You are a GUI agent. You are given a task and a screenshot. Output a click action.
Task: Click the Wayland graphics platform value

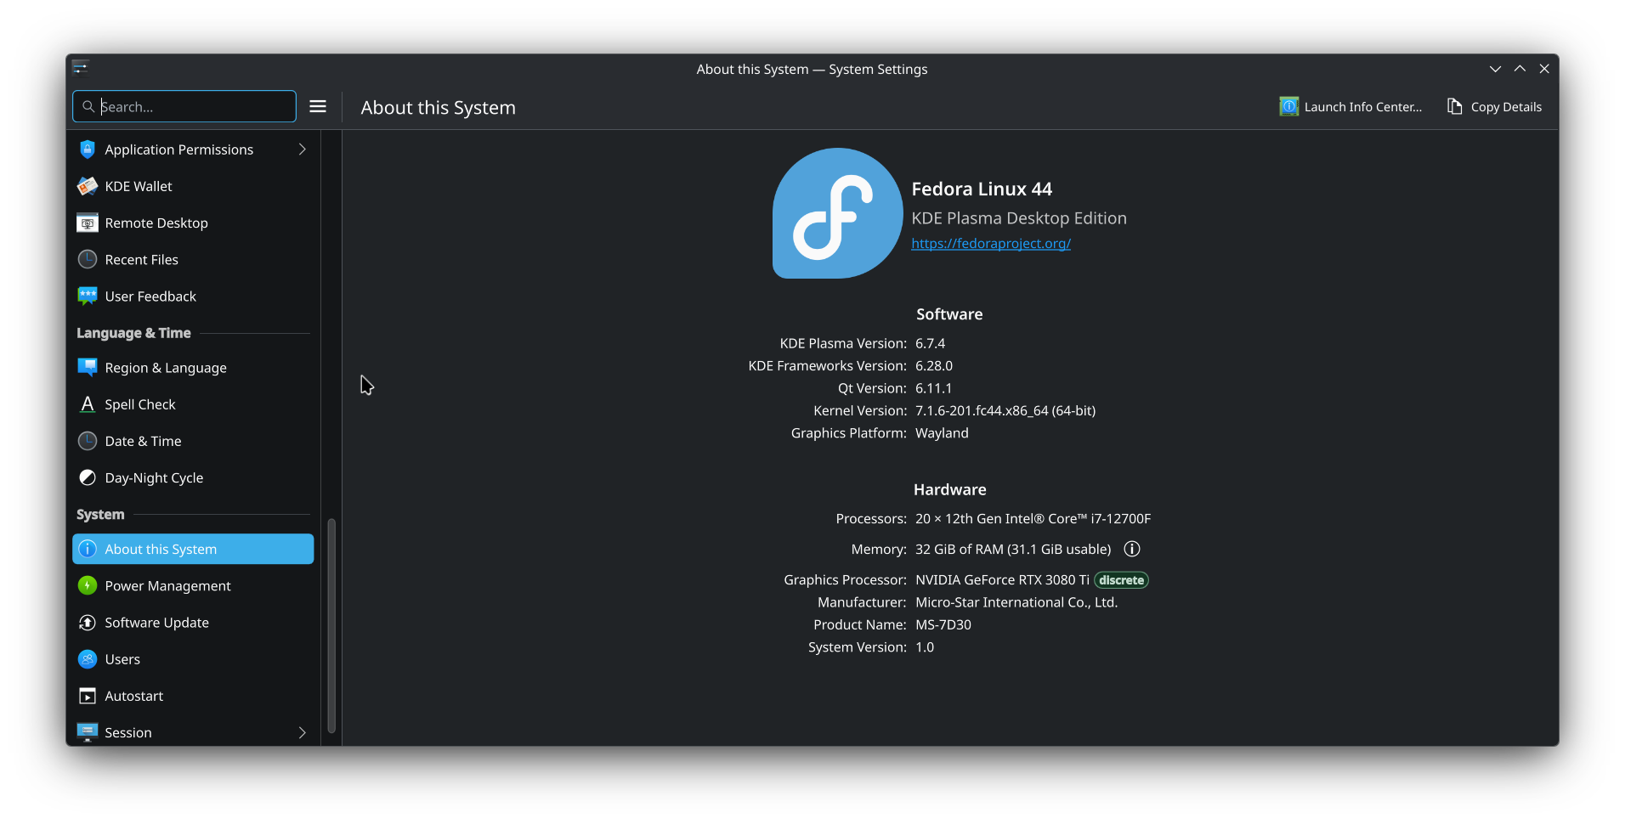pyautogui.click(x=942, y=433)
